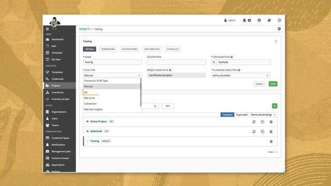The image size is (331, 186).
Task: Open Credential Types in the sidebar
Action: (59, 138)
